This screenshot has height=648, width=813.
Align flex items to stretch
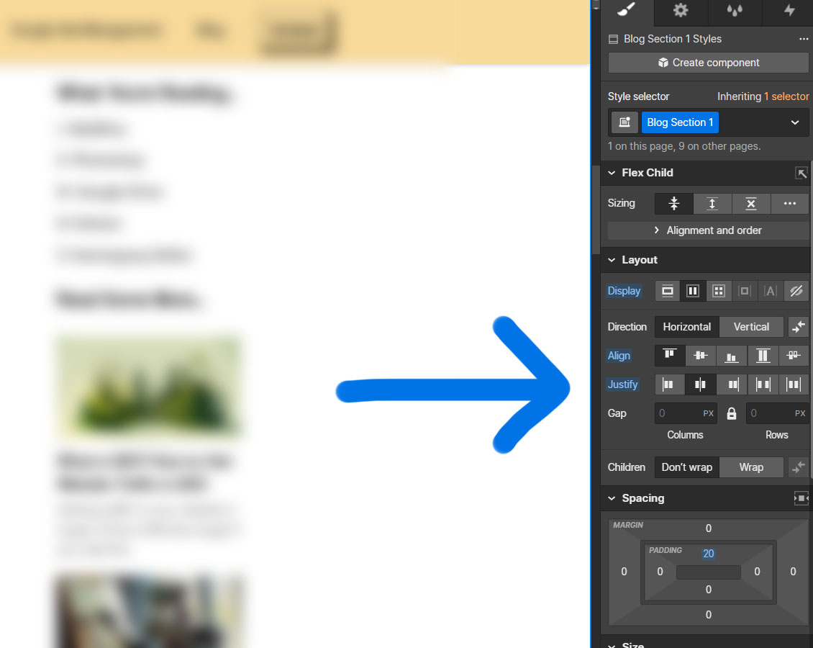[x=763, y=356]
